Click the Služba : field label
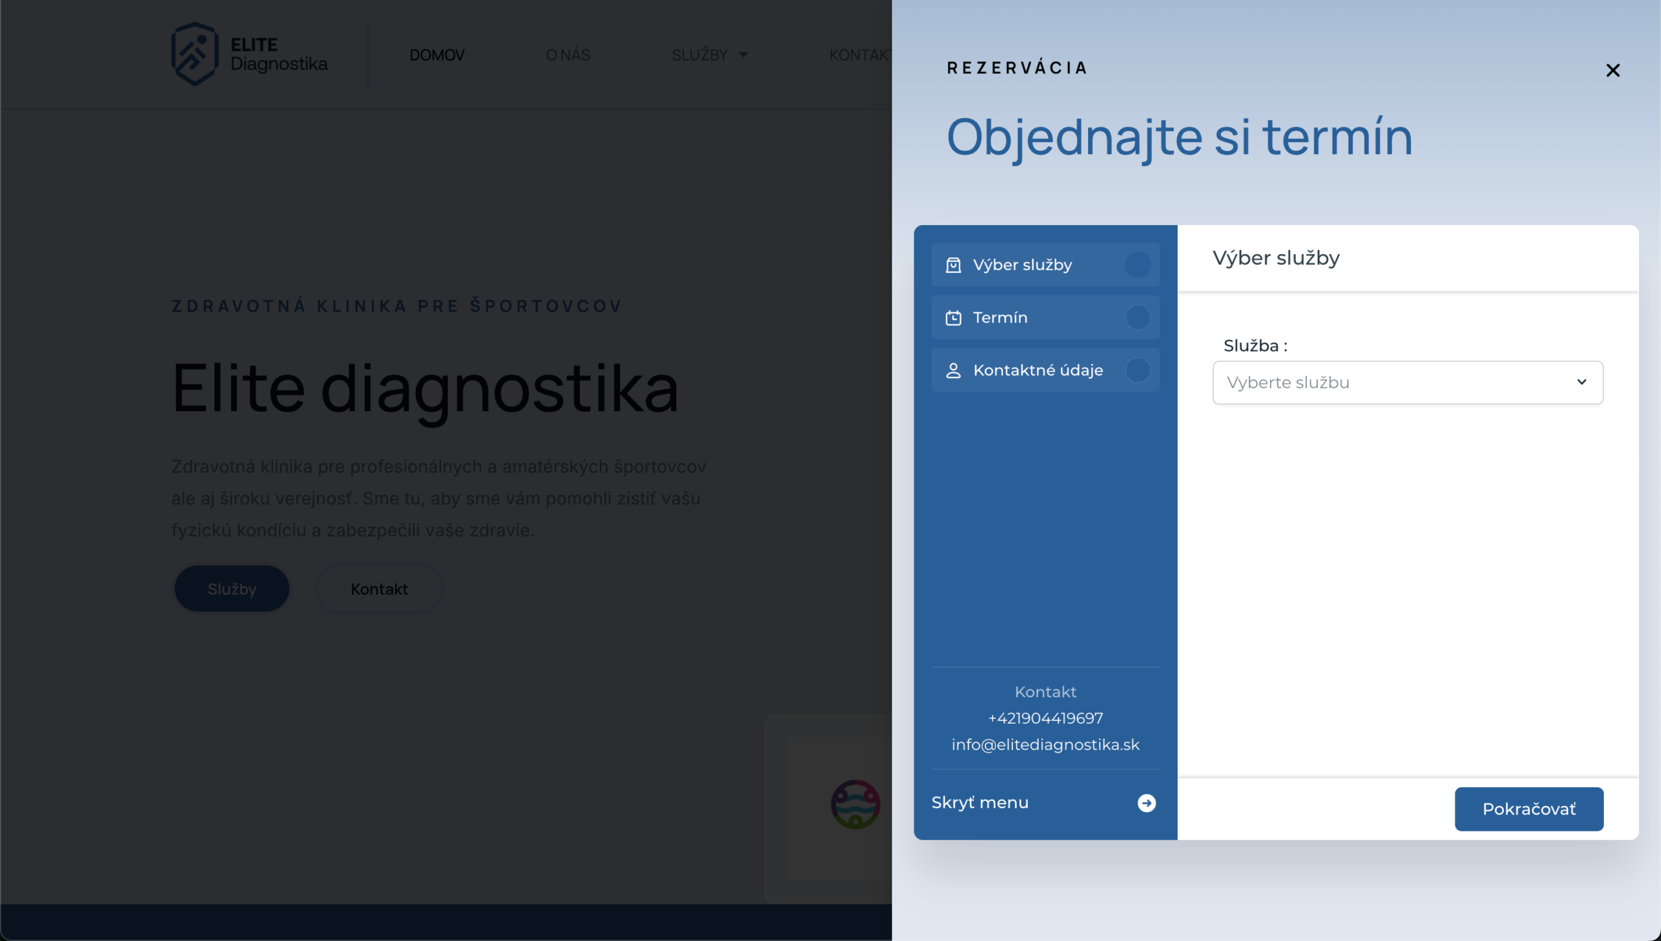This screenshot has width=1661, height=941. [x=1255, y=346]
